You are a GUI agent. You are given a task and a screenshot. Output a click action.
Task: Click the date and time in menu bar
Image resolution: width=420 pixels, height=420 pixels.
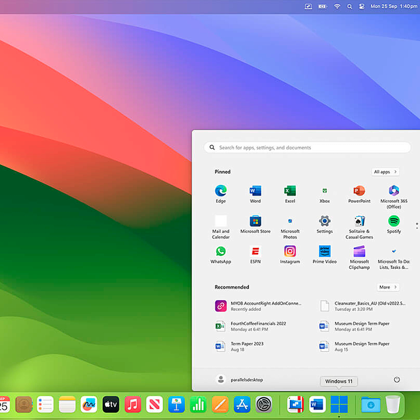coord(393,7)
